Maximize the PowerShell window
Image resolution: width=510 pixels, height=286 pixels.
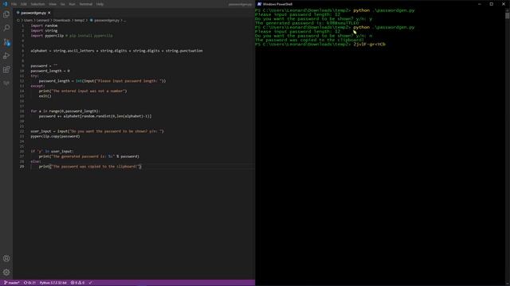(491, 4)
